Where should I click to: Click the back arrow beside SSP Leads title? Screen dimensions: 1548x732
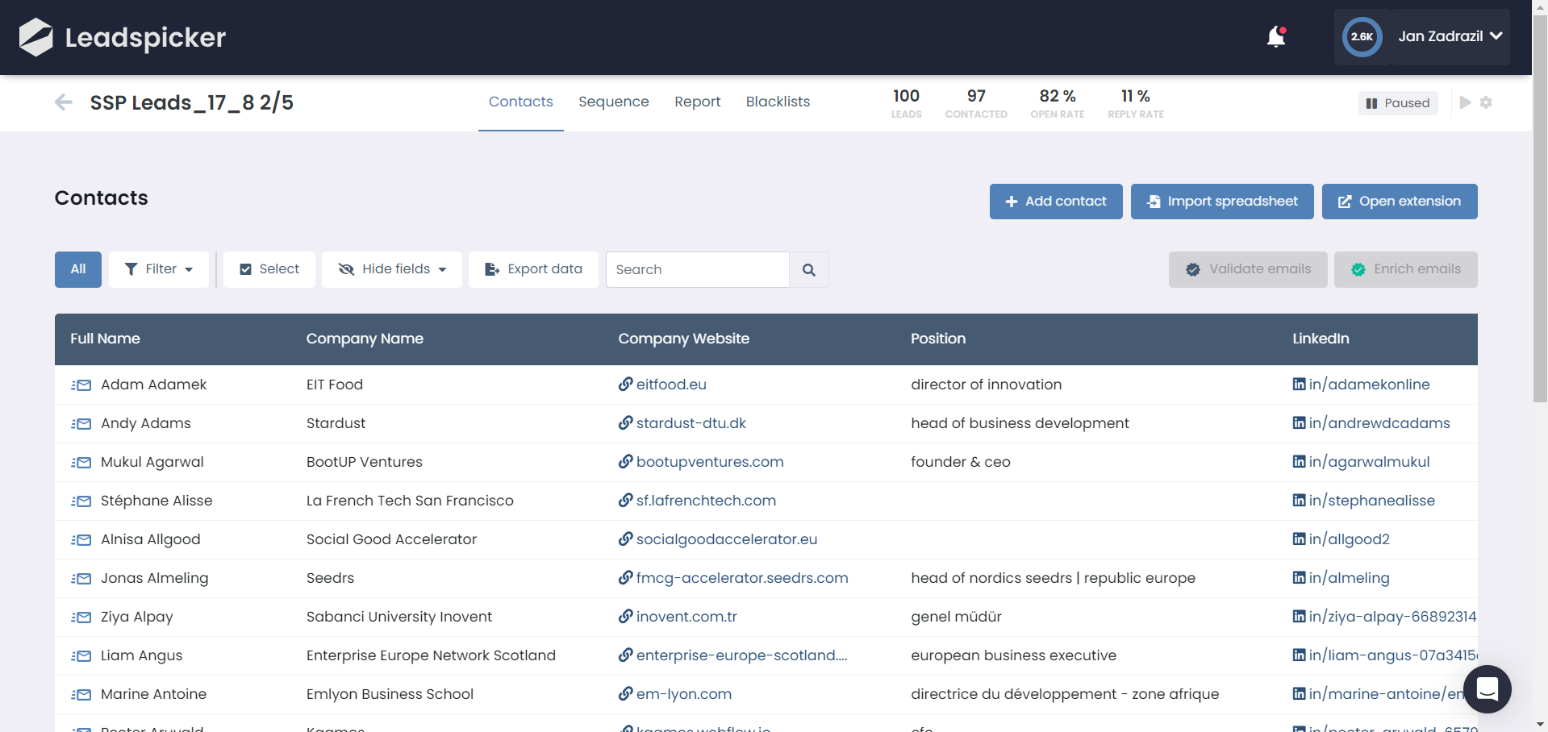pyautogui.click(x=63, y=102)
